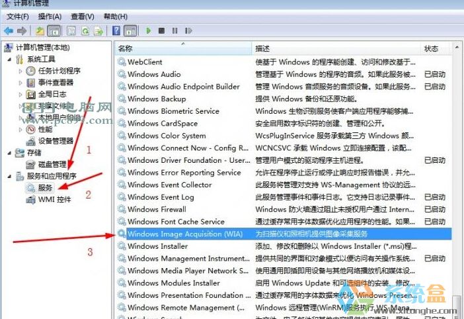Select Windows Management Instrument... service
This screenshot has height=319, width=464.
point(284,258)
